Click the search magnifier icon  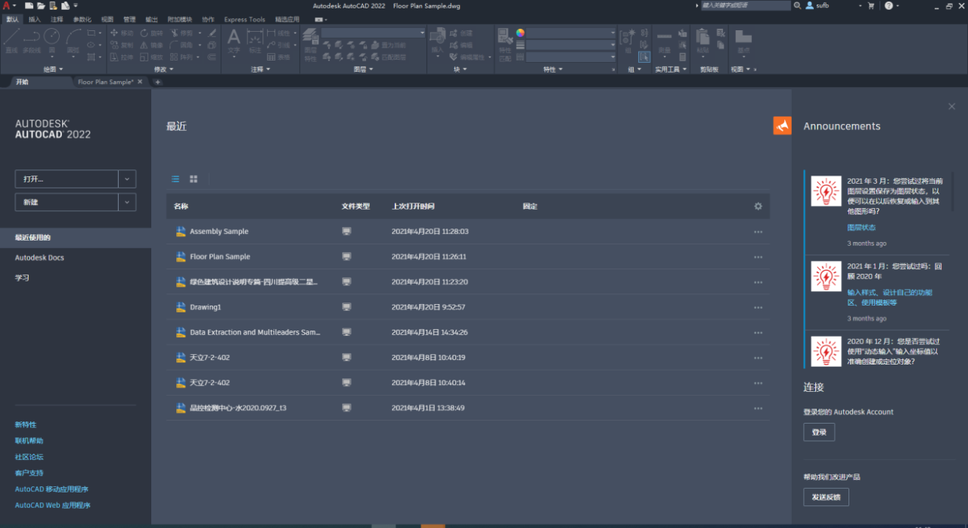pyautogui.click(x=797, y=5)
